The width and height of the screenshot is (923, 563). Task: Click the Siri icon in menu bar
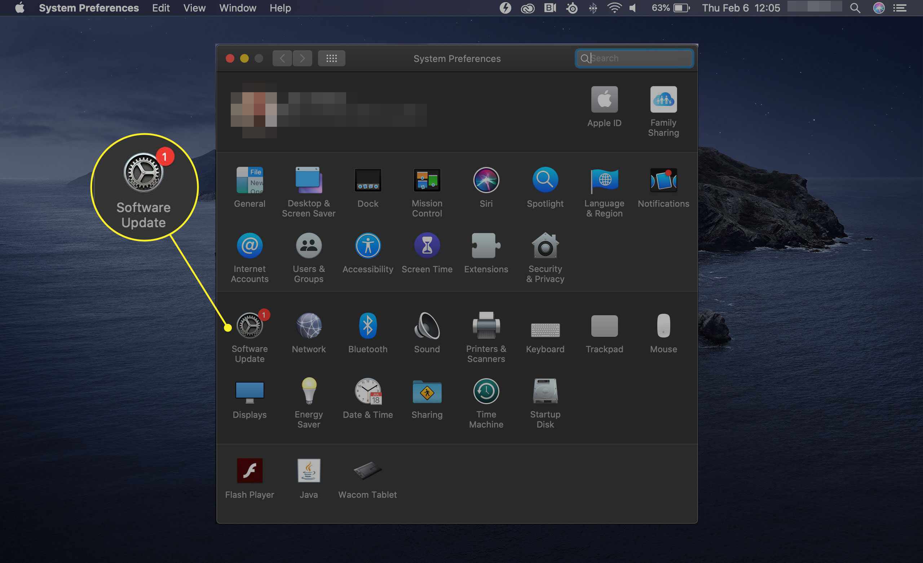tap(879, 8)
